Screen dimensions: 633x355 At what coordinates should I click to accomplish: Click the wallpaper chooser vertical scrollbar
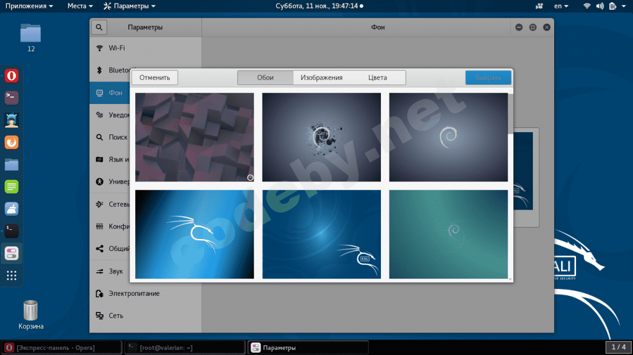[510, 114]
